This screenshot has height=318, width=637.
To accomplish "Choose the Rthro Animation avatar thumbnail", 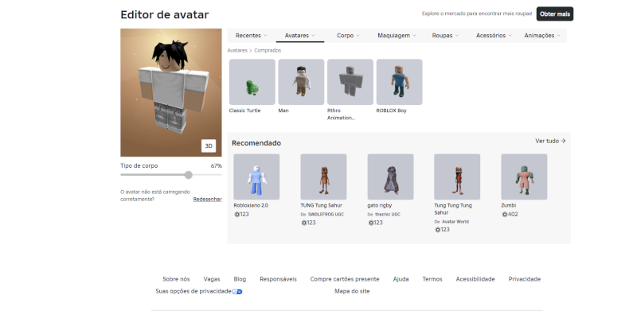I will coord(350,82).
